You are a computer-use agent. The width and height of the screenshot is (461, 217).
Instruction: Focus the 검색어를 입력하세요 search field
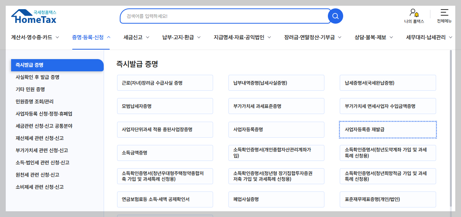coord(224,16)
